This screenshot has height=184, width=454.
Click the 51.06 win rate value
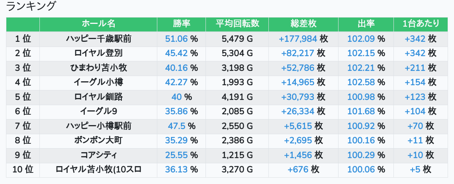(176, 39)
